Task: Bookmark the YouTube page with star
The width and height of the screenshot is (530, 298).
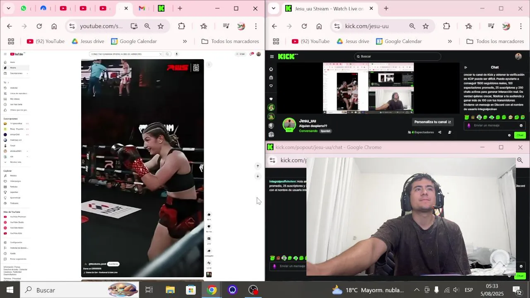Action: 161,26
